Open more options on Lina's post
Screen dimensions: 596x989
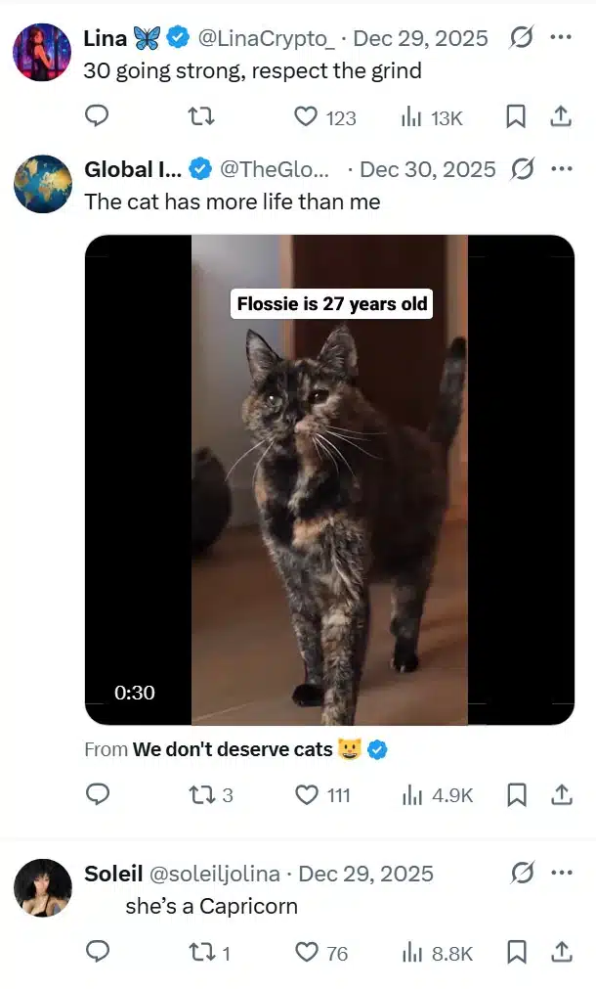pyautogui.click(x=561, y=38)
